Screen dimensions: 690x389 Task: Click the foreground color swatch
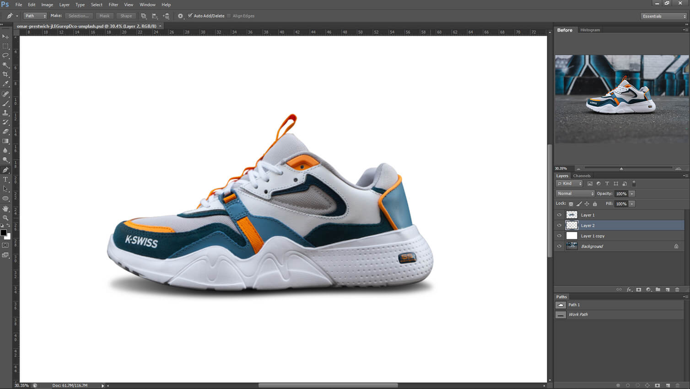[4, 232]
